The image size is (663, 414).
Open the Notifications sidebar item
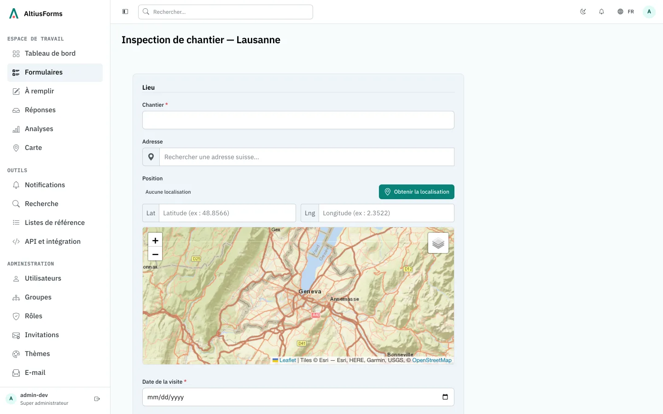55,185
